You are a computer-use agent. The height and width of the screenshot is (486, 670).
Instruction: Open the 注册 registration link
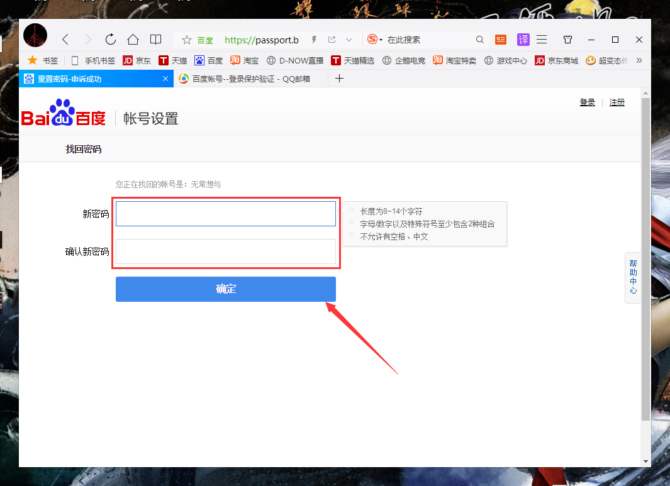coord(617,102)
